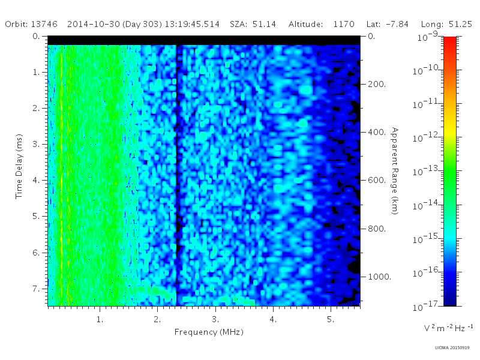The image size is (480, 360).
Task: Click the UIOWA 20150919 footer text
Action: click(x=452, y=348)
